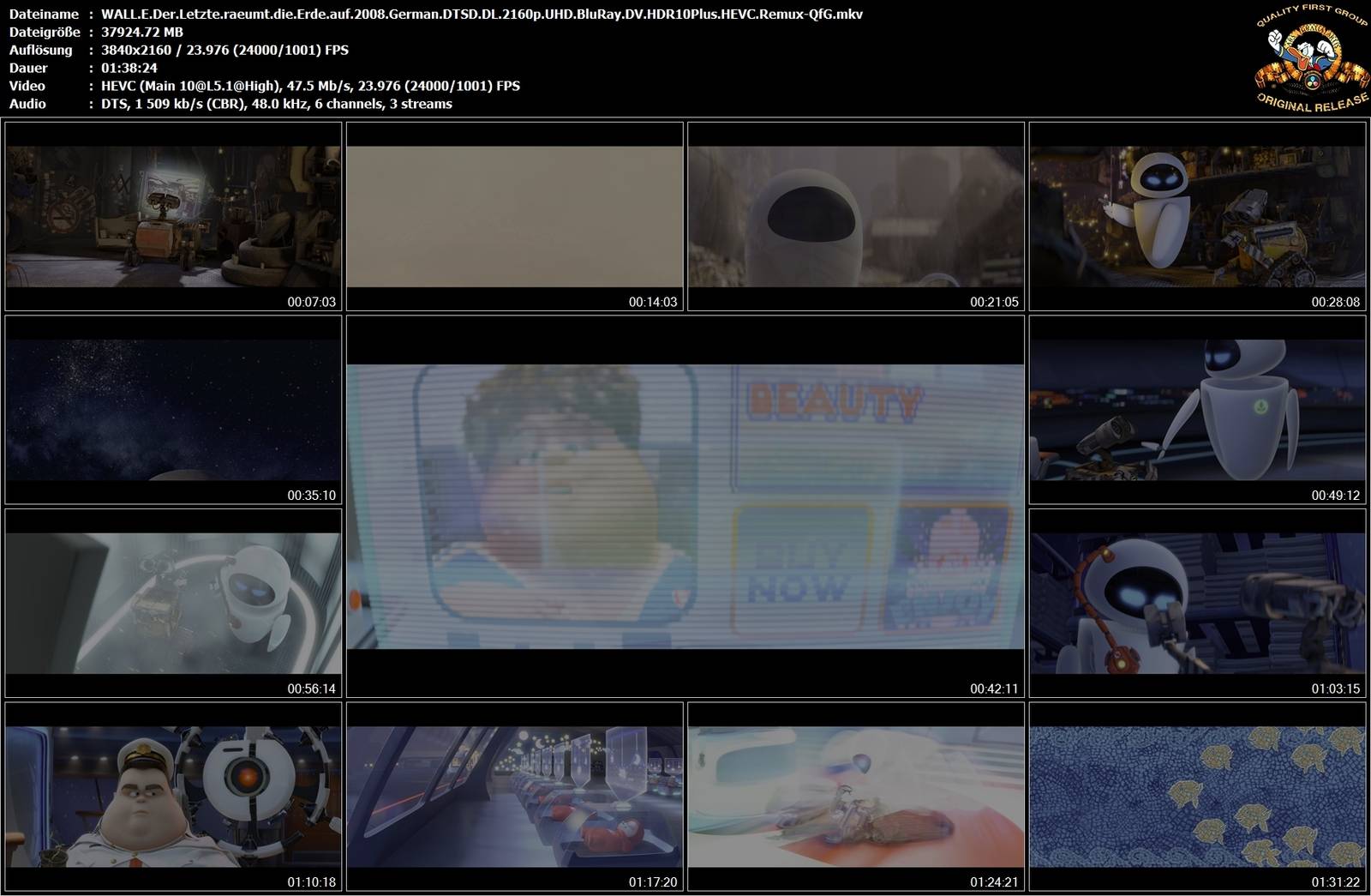Open the thumbnail timestamped 00:14:03
The width and height of the screenshot is (1371, 896).
[x=515, y=216]
